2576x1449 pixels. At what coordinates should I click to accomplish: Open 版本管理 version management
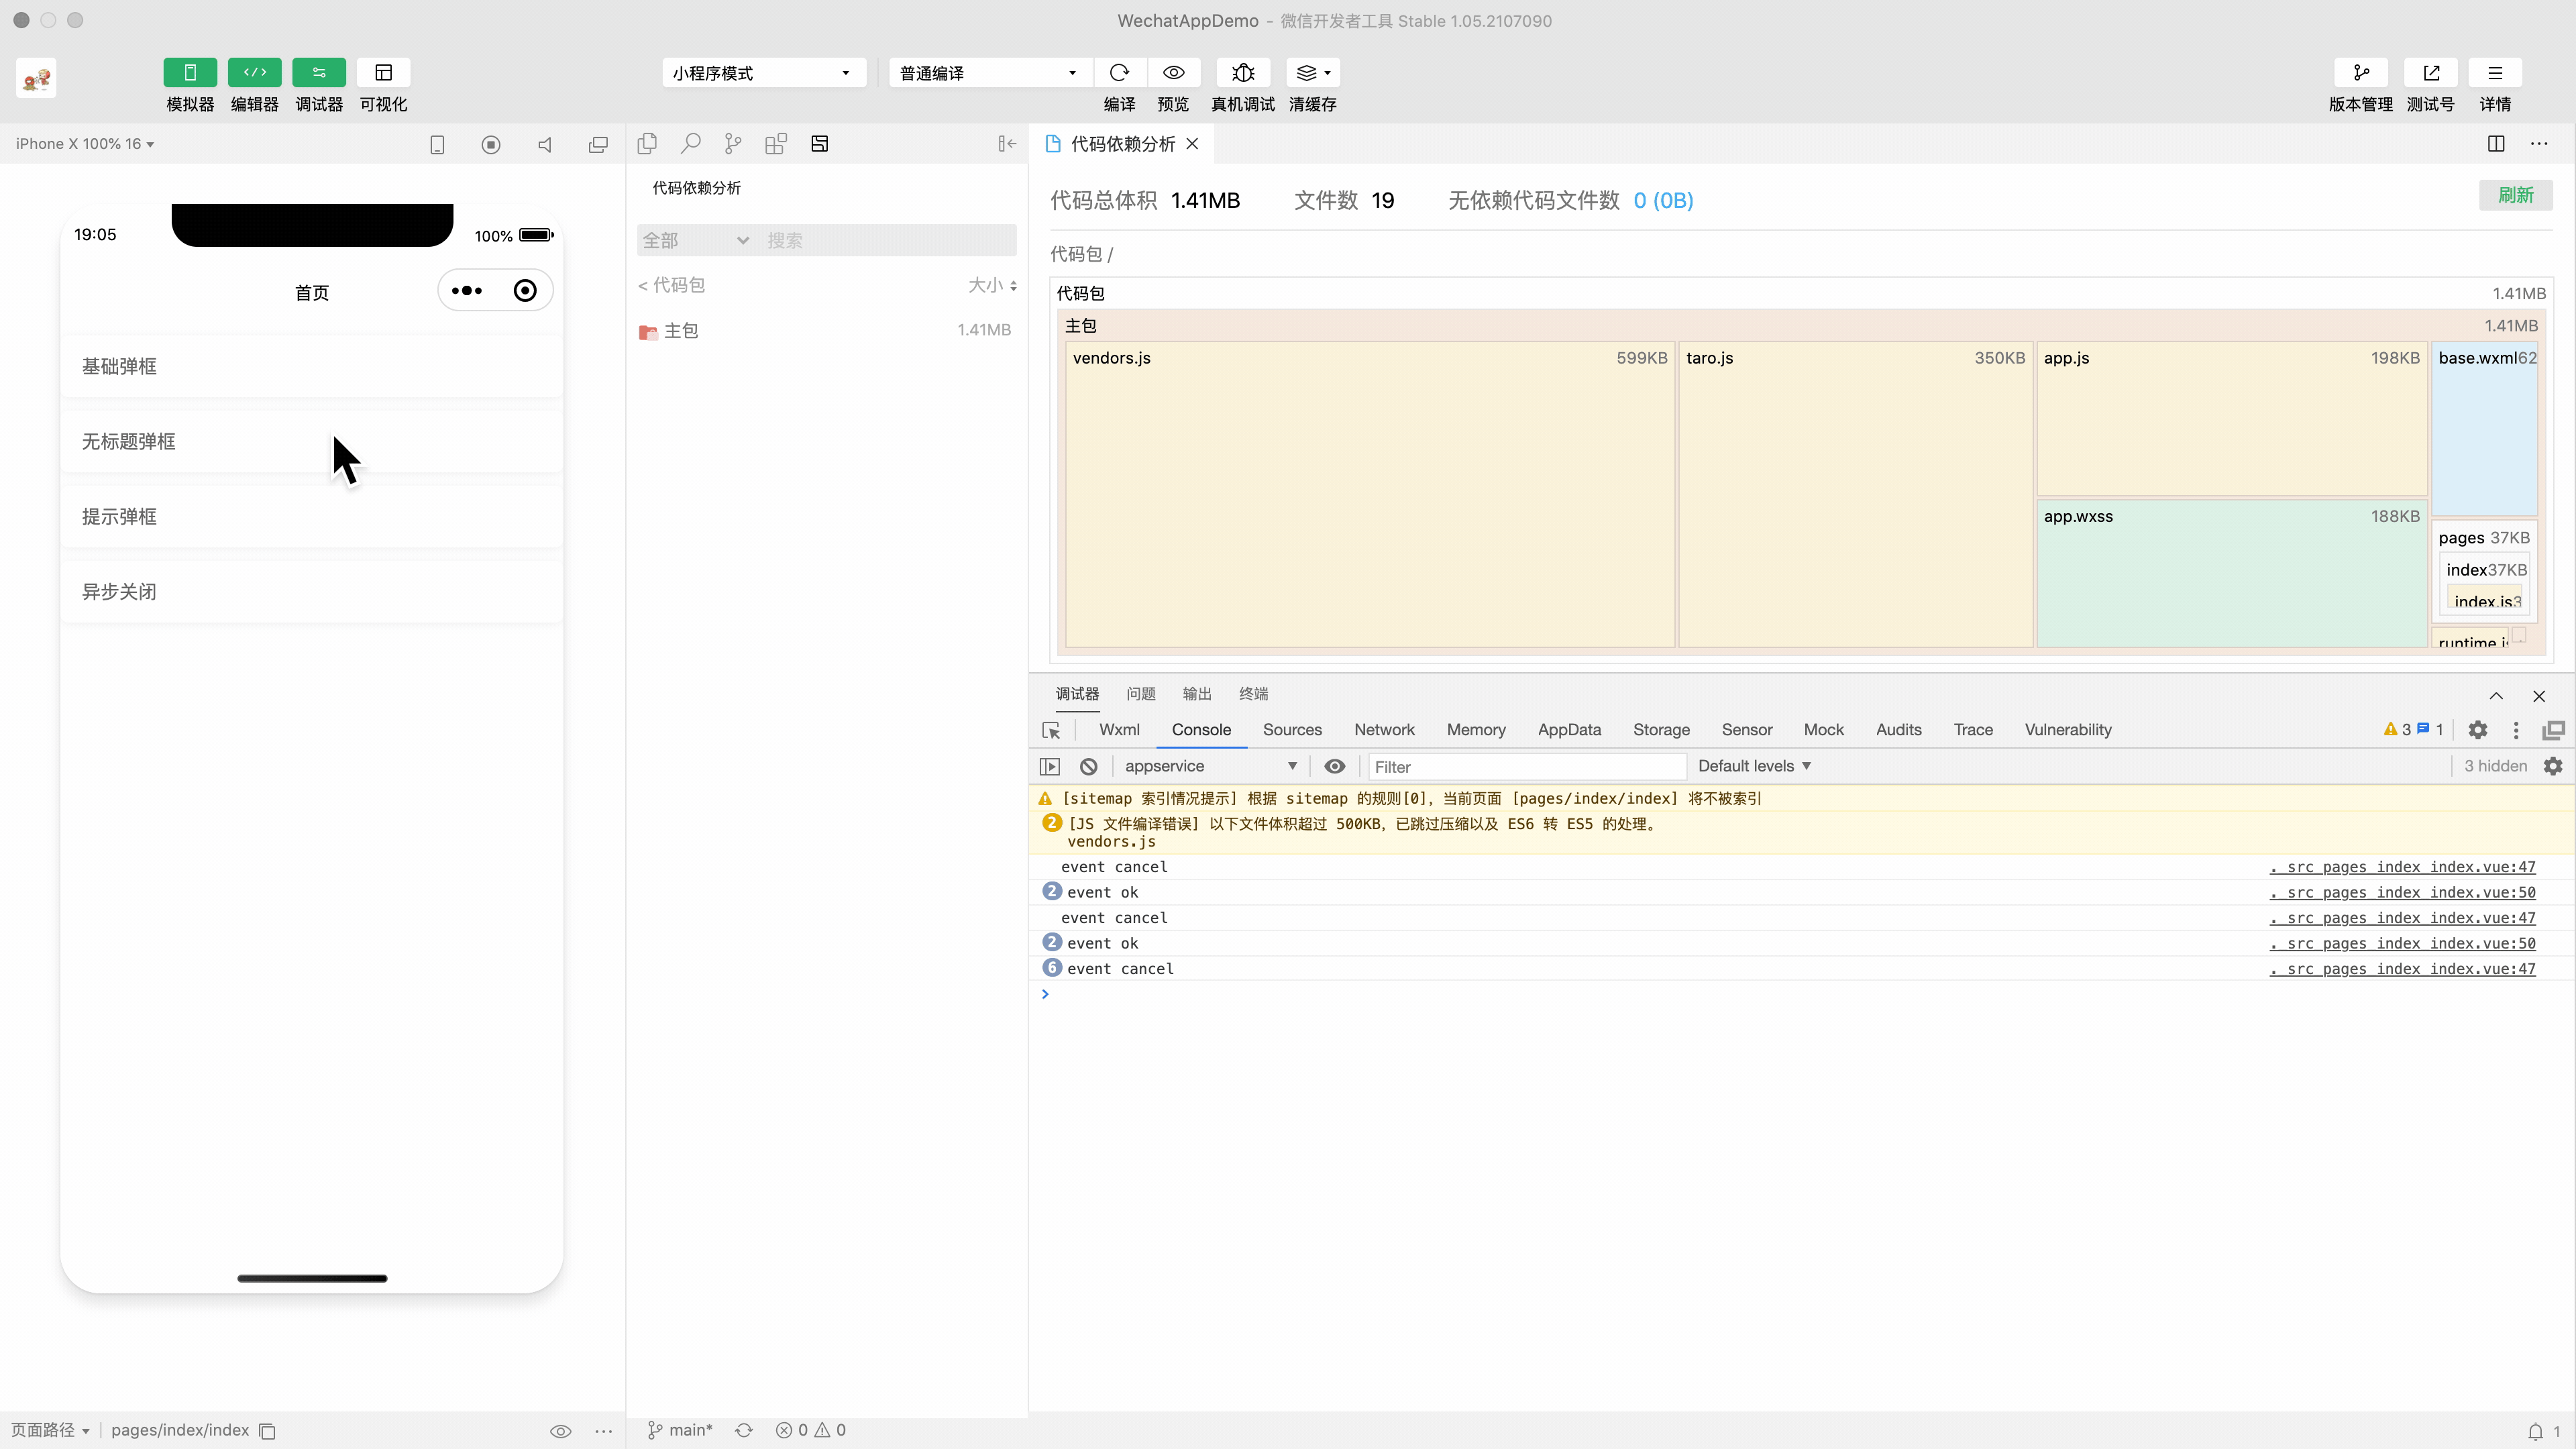point(2360,72)
